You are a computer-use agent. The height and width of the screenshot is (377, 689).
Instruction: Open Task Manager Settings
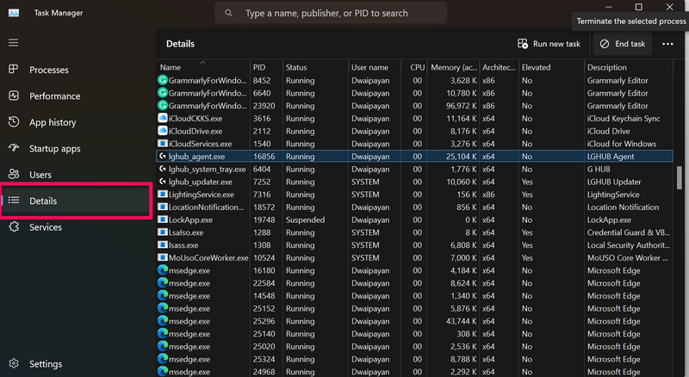45,364
